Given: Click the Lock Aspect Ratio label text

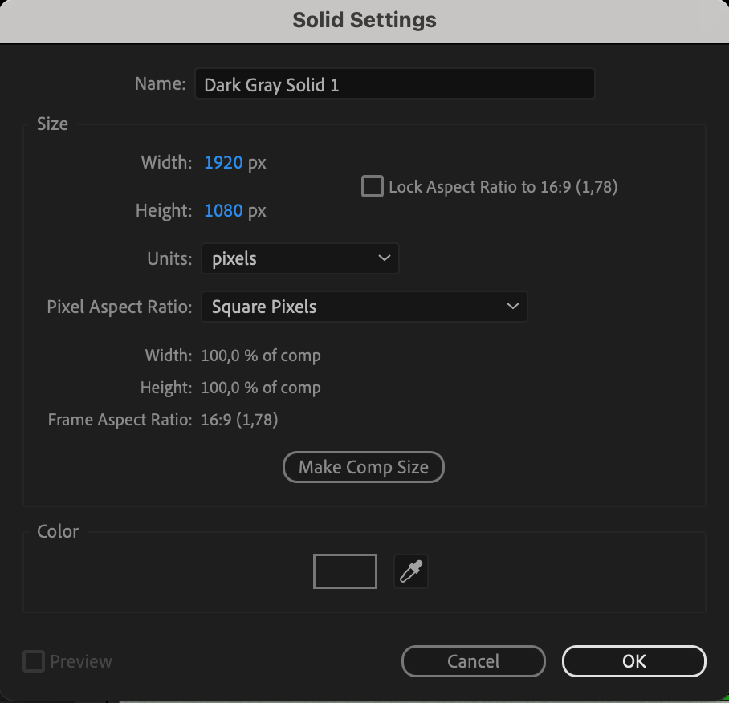Looking at the screenshot, I should click(503, 187).
